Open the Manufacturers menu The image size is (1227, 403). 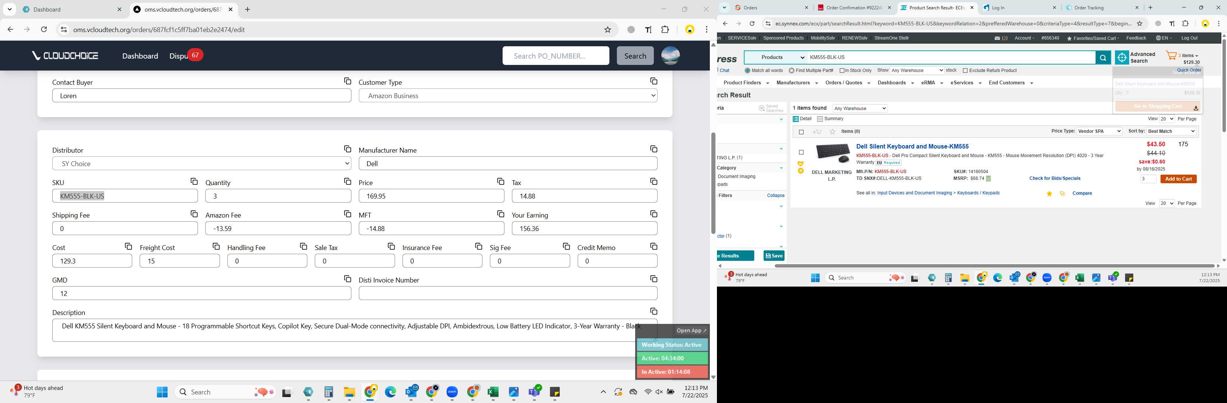click(x=797, y=83)
